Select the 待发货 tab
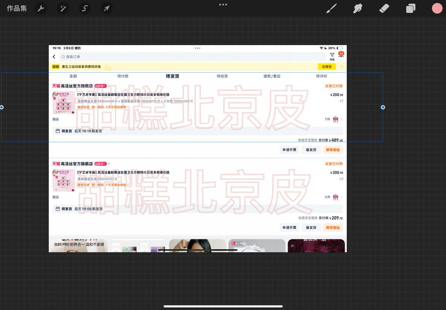 [x=172, y=76]
